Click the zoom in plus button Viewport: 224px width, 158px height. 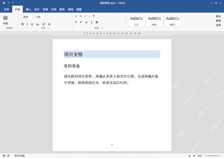point(220,156)
